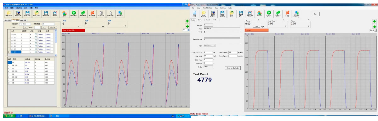Switch to the Chart tab
The height and width of the screenshot is (121, 378).
tap(208, 20)
